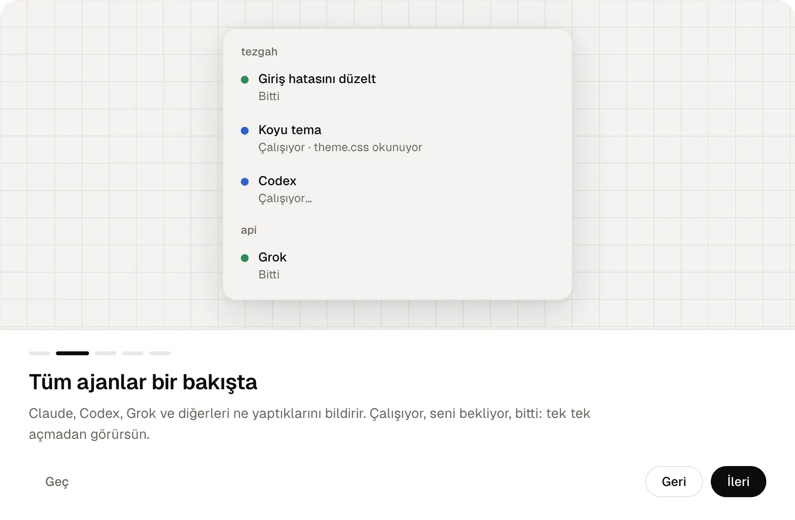
Task: Select the Giriş hatasını düzelt agent entry
Action: coord(397,87)
